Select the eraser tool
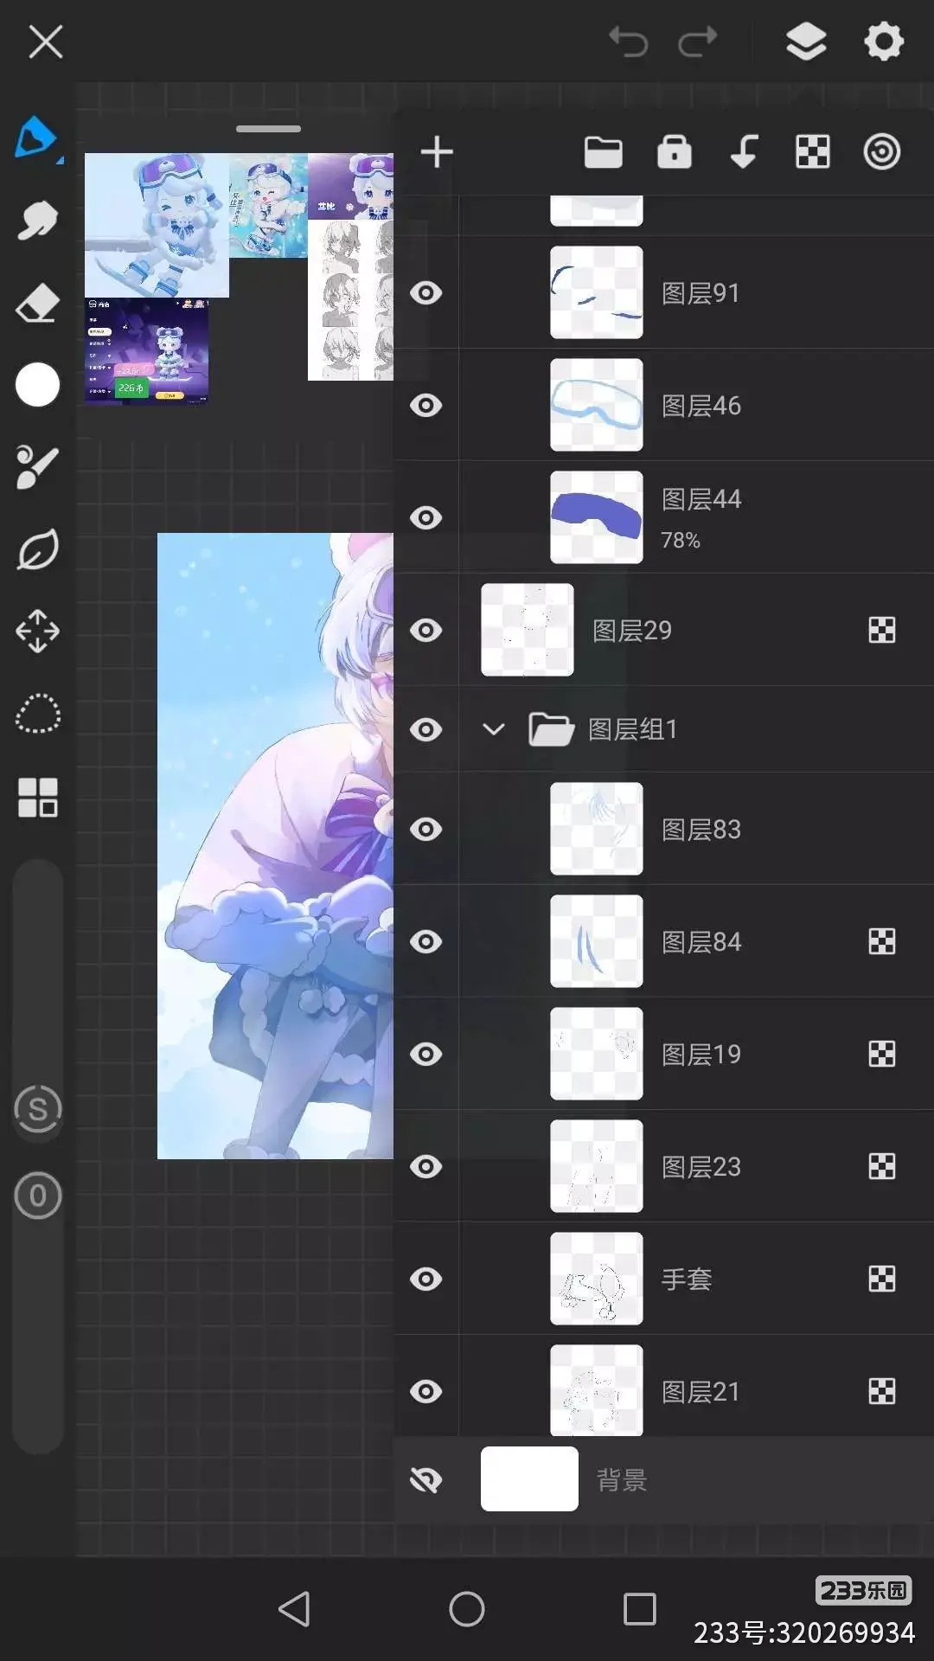Viewport: 934px width, 1661px height. click(x=37, y=303)
